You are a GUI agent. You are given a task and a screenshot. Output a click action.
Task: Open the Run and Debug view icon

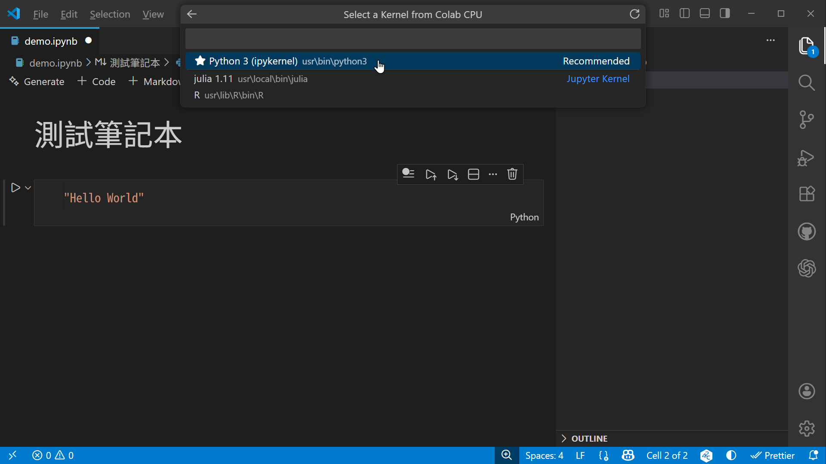coord(807,158)
